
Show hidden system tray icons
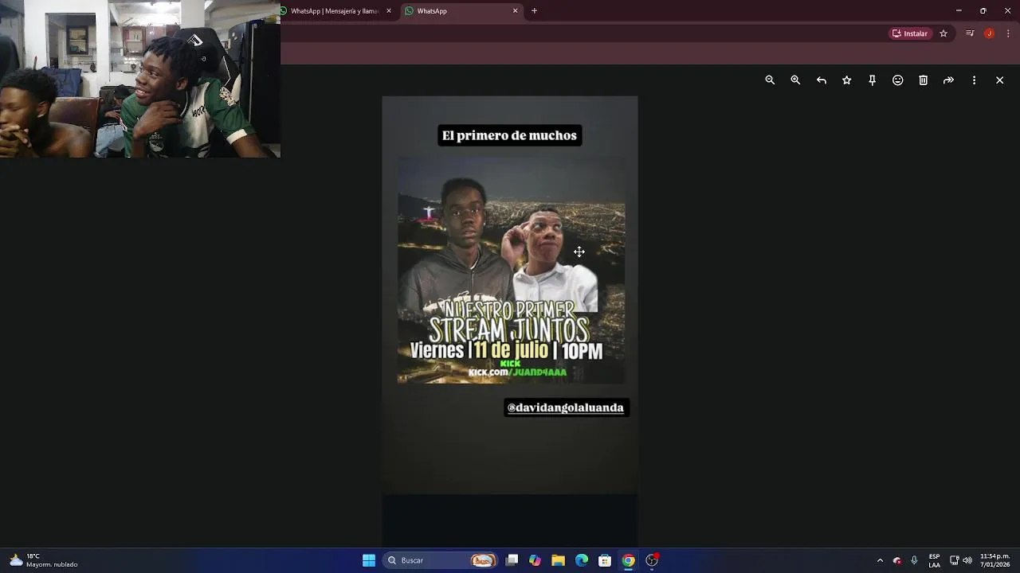pos(880,560)
